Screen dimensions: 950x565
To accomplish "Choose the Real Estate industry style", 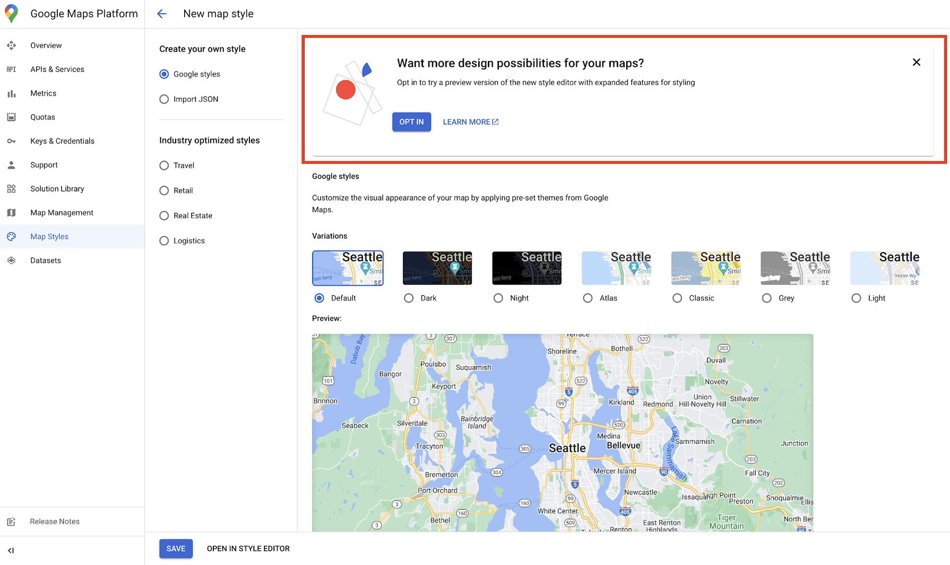I will (x=164, y=216).
